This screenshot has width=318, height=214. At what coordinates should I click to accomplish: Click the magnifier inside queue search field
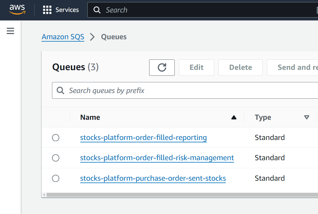(x=60, y=90)
